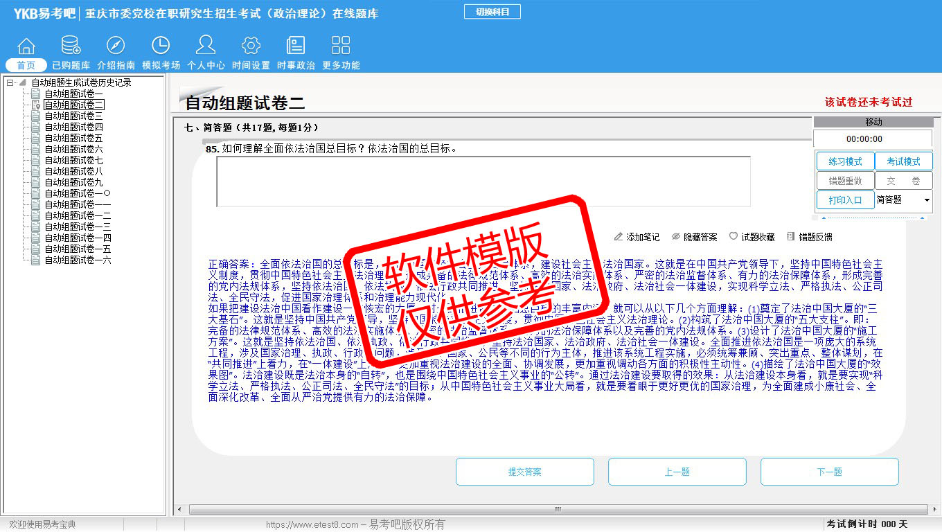Open 更多功能 grid icon
Viewport: 942px width, 532px height.
pyautogui.click(x=341, y=46)
